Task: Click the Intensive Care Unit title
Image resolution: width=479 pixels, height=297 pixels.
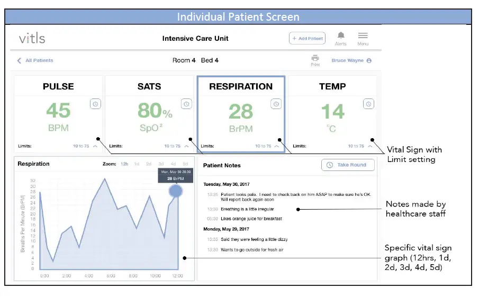Action: pyautogui.click(x=195, y=39)
